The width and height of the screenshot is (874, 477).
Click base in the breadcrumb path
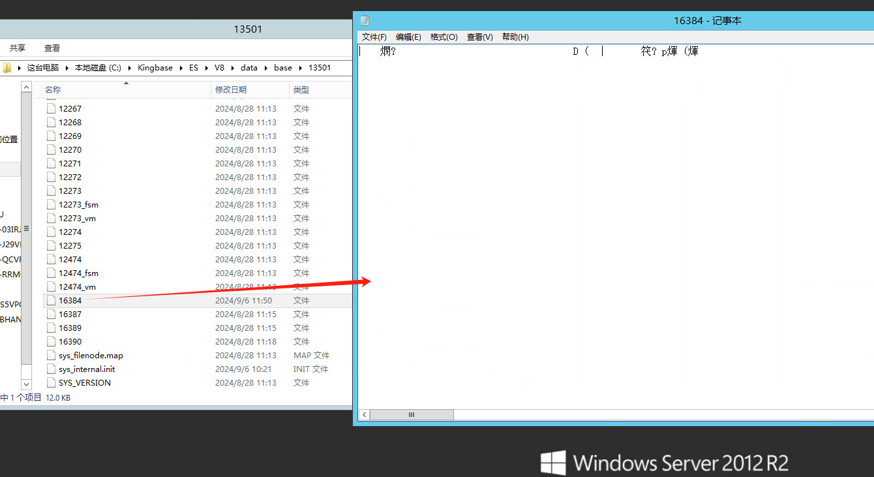coord(283,67)
